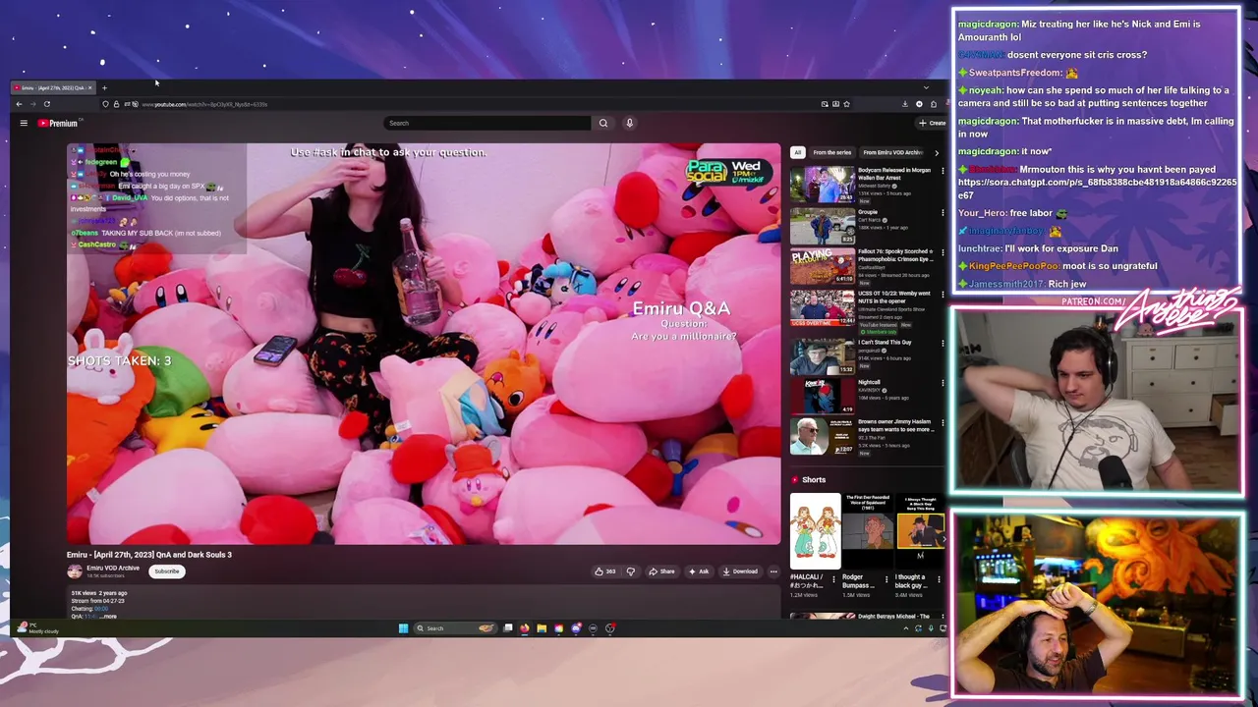1258x707 pixels.
Task: Open the #HALCALI Short thumbnail
Action: tap(816, 531)
